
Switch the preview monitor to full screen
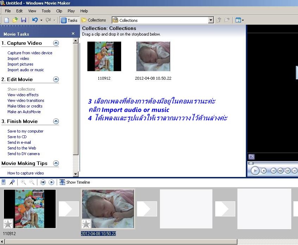pyautogui.click(x=252, y=157)
